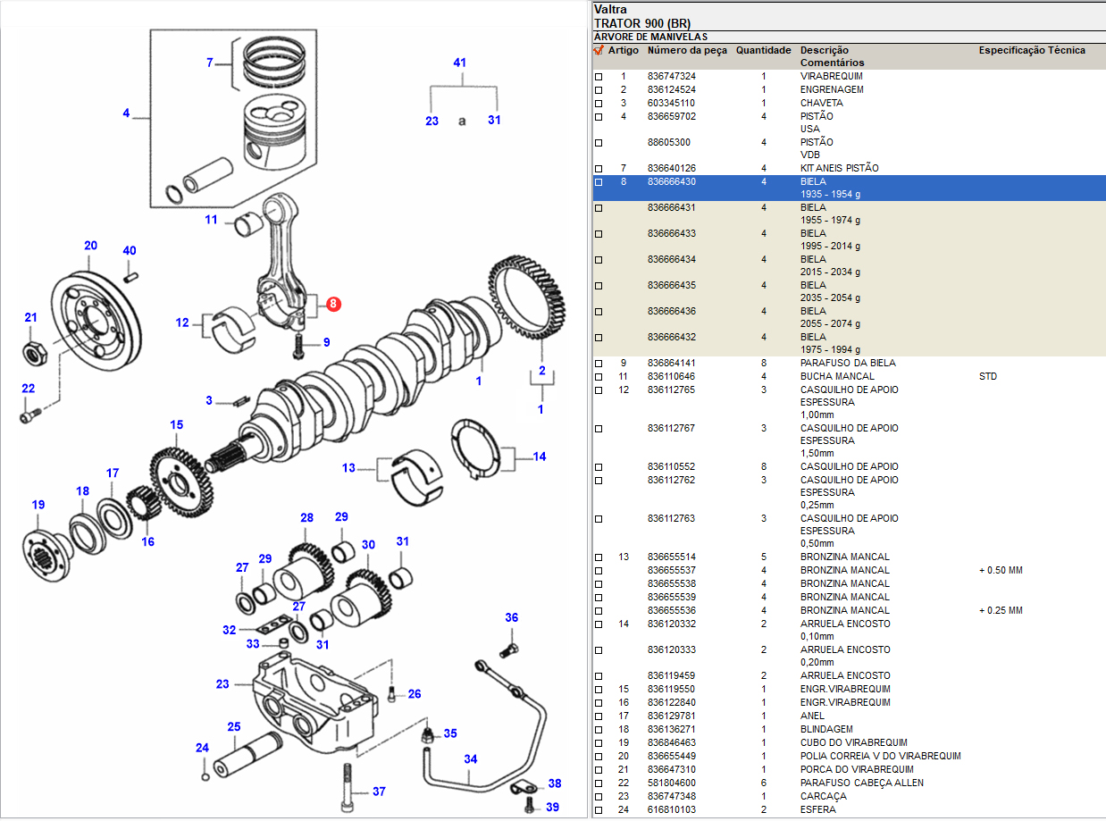Sort by the Quantidade column header

(x=763, y=51)
